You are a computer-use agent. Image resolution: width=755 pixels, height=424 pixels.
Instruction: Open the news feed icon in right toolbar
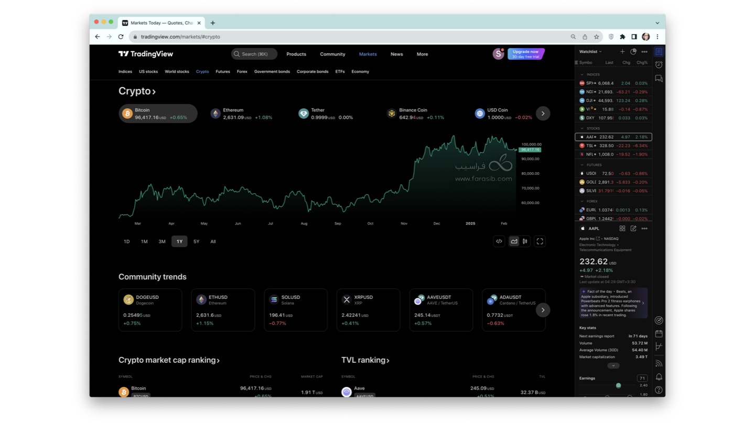659,363
